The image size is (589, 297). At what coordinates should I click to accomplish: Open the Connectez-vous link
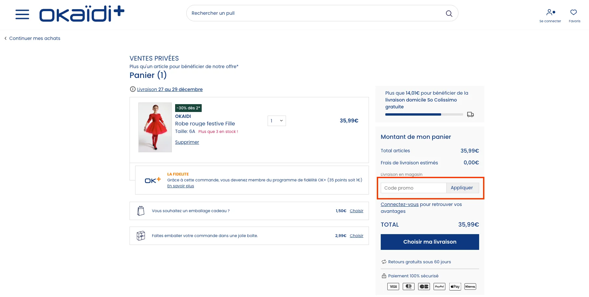point(399,204)
